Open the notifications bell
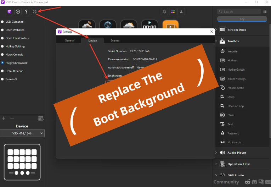The image size is (271, 187). [164, 12]
